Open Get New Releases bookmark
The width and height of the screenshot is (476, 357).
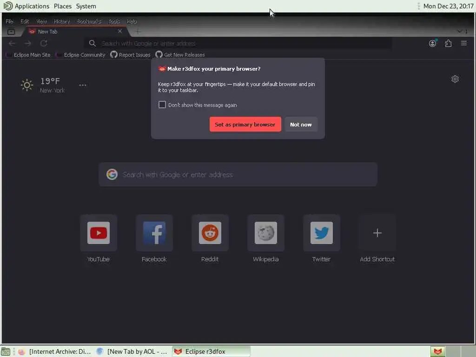[x=180, y=55]
